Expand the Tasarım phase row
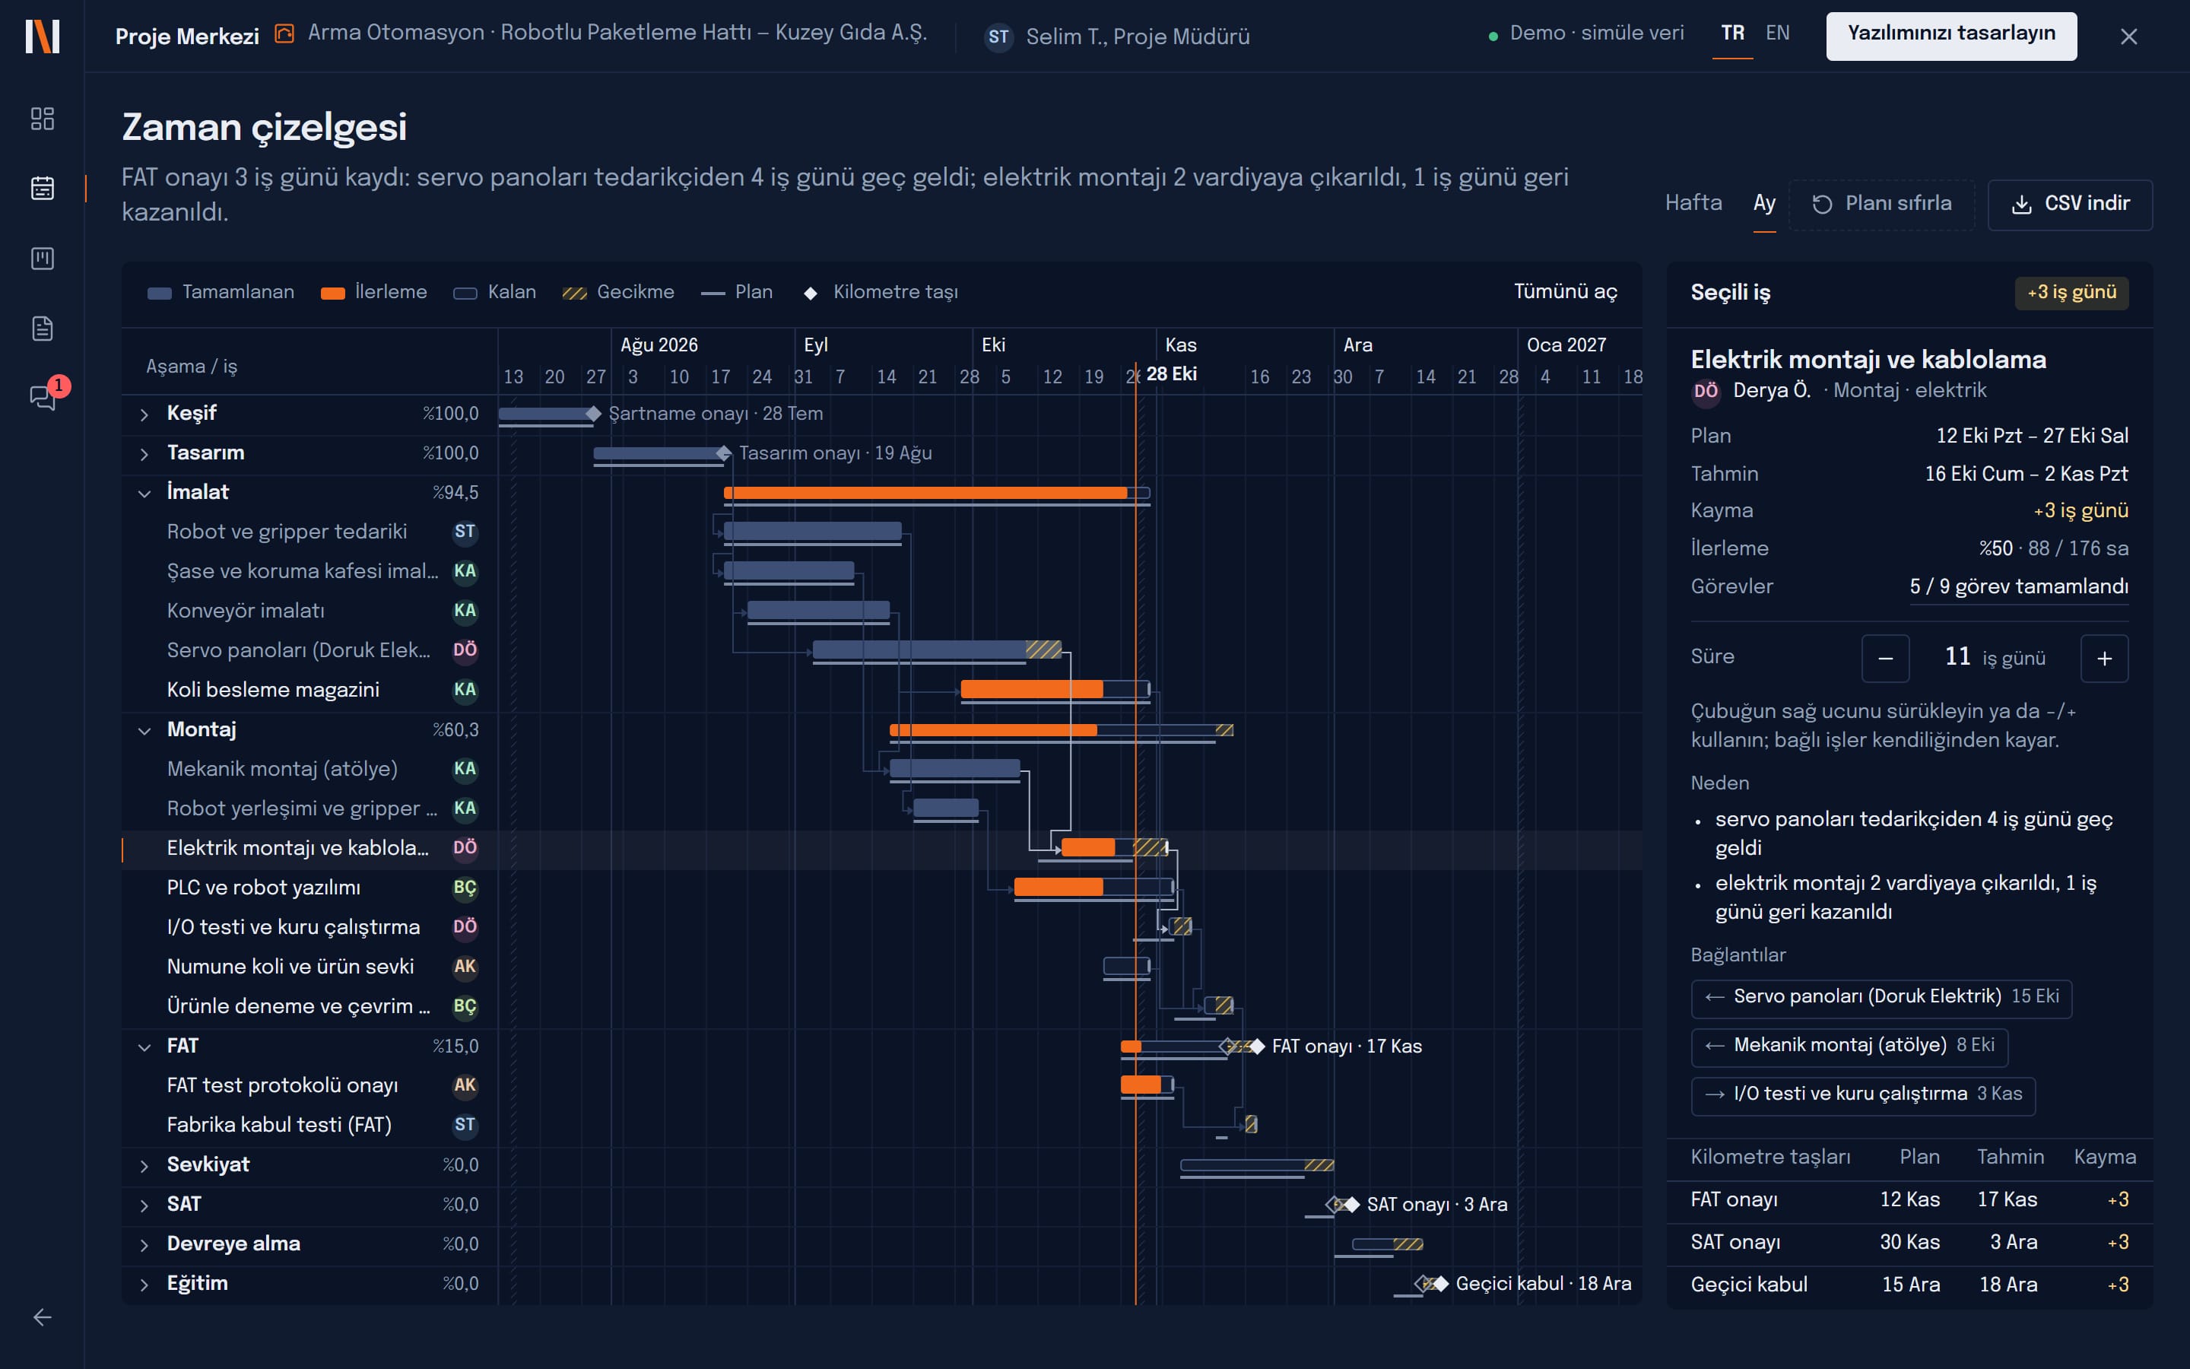 click(x=144, y=453)
